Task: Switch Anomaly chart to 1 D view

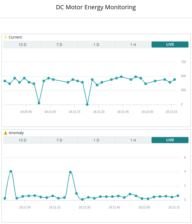Action: point(96,140)
